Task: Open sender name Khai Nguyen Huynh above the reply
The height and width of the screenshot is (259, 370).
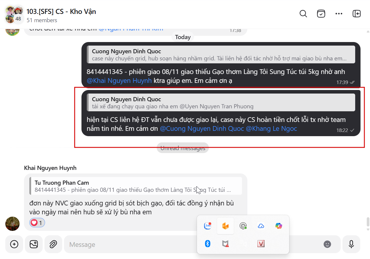Action: (50, 168)
